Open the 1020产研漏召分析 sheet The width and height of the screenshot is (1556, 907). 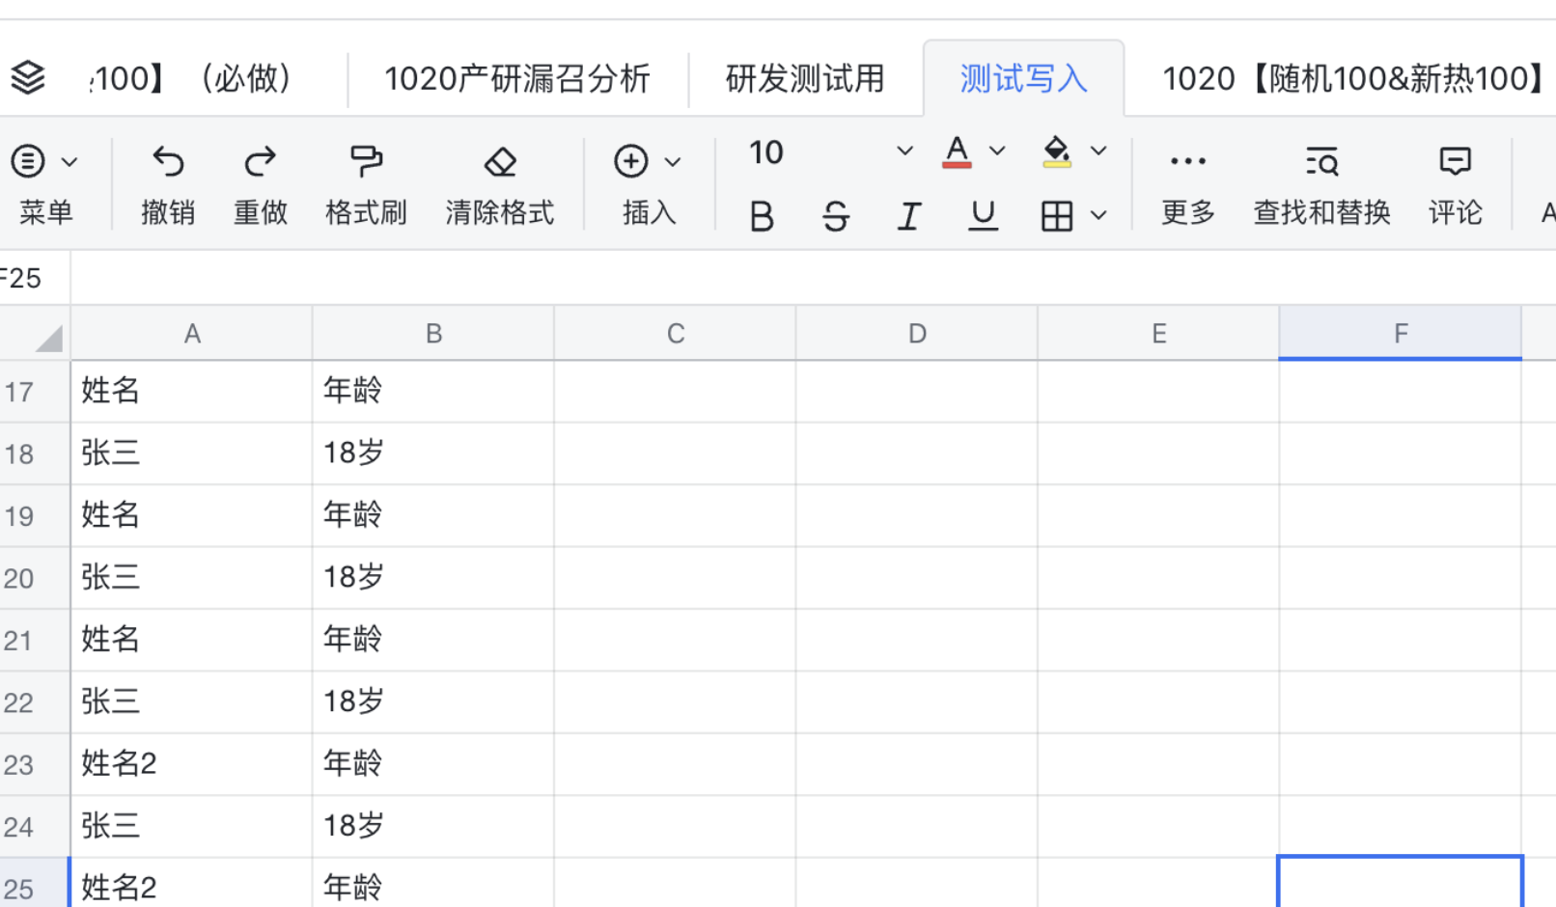517,78
